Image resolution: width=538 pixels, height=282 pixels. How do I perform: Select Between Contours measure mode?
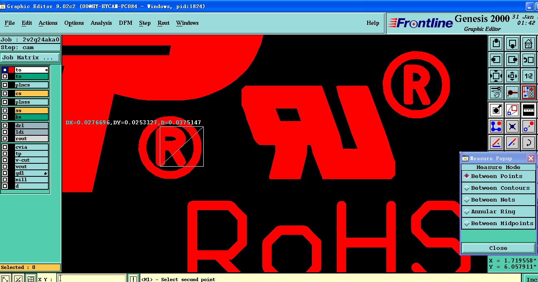(x=498, y=188)
